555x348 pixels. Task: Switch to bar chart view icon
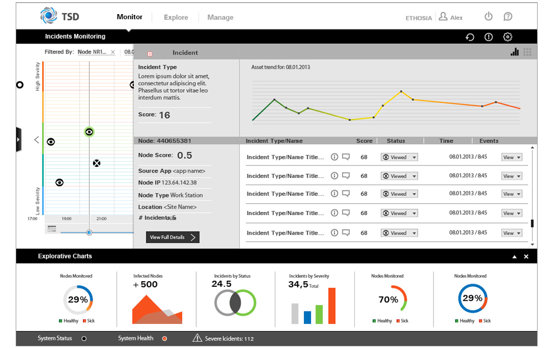coord(515,52)
